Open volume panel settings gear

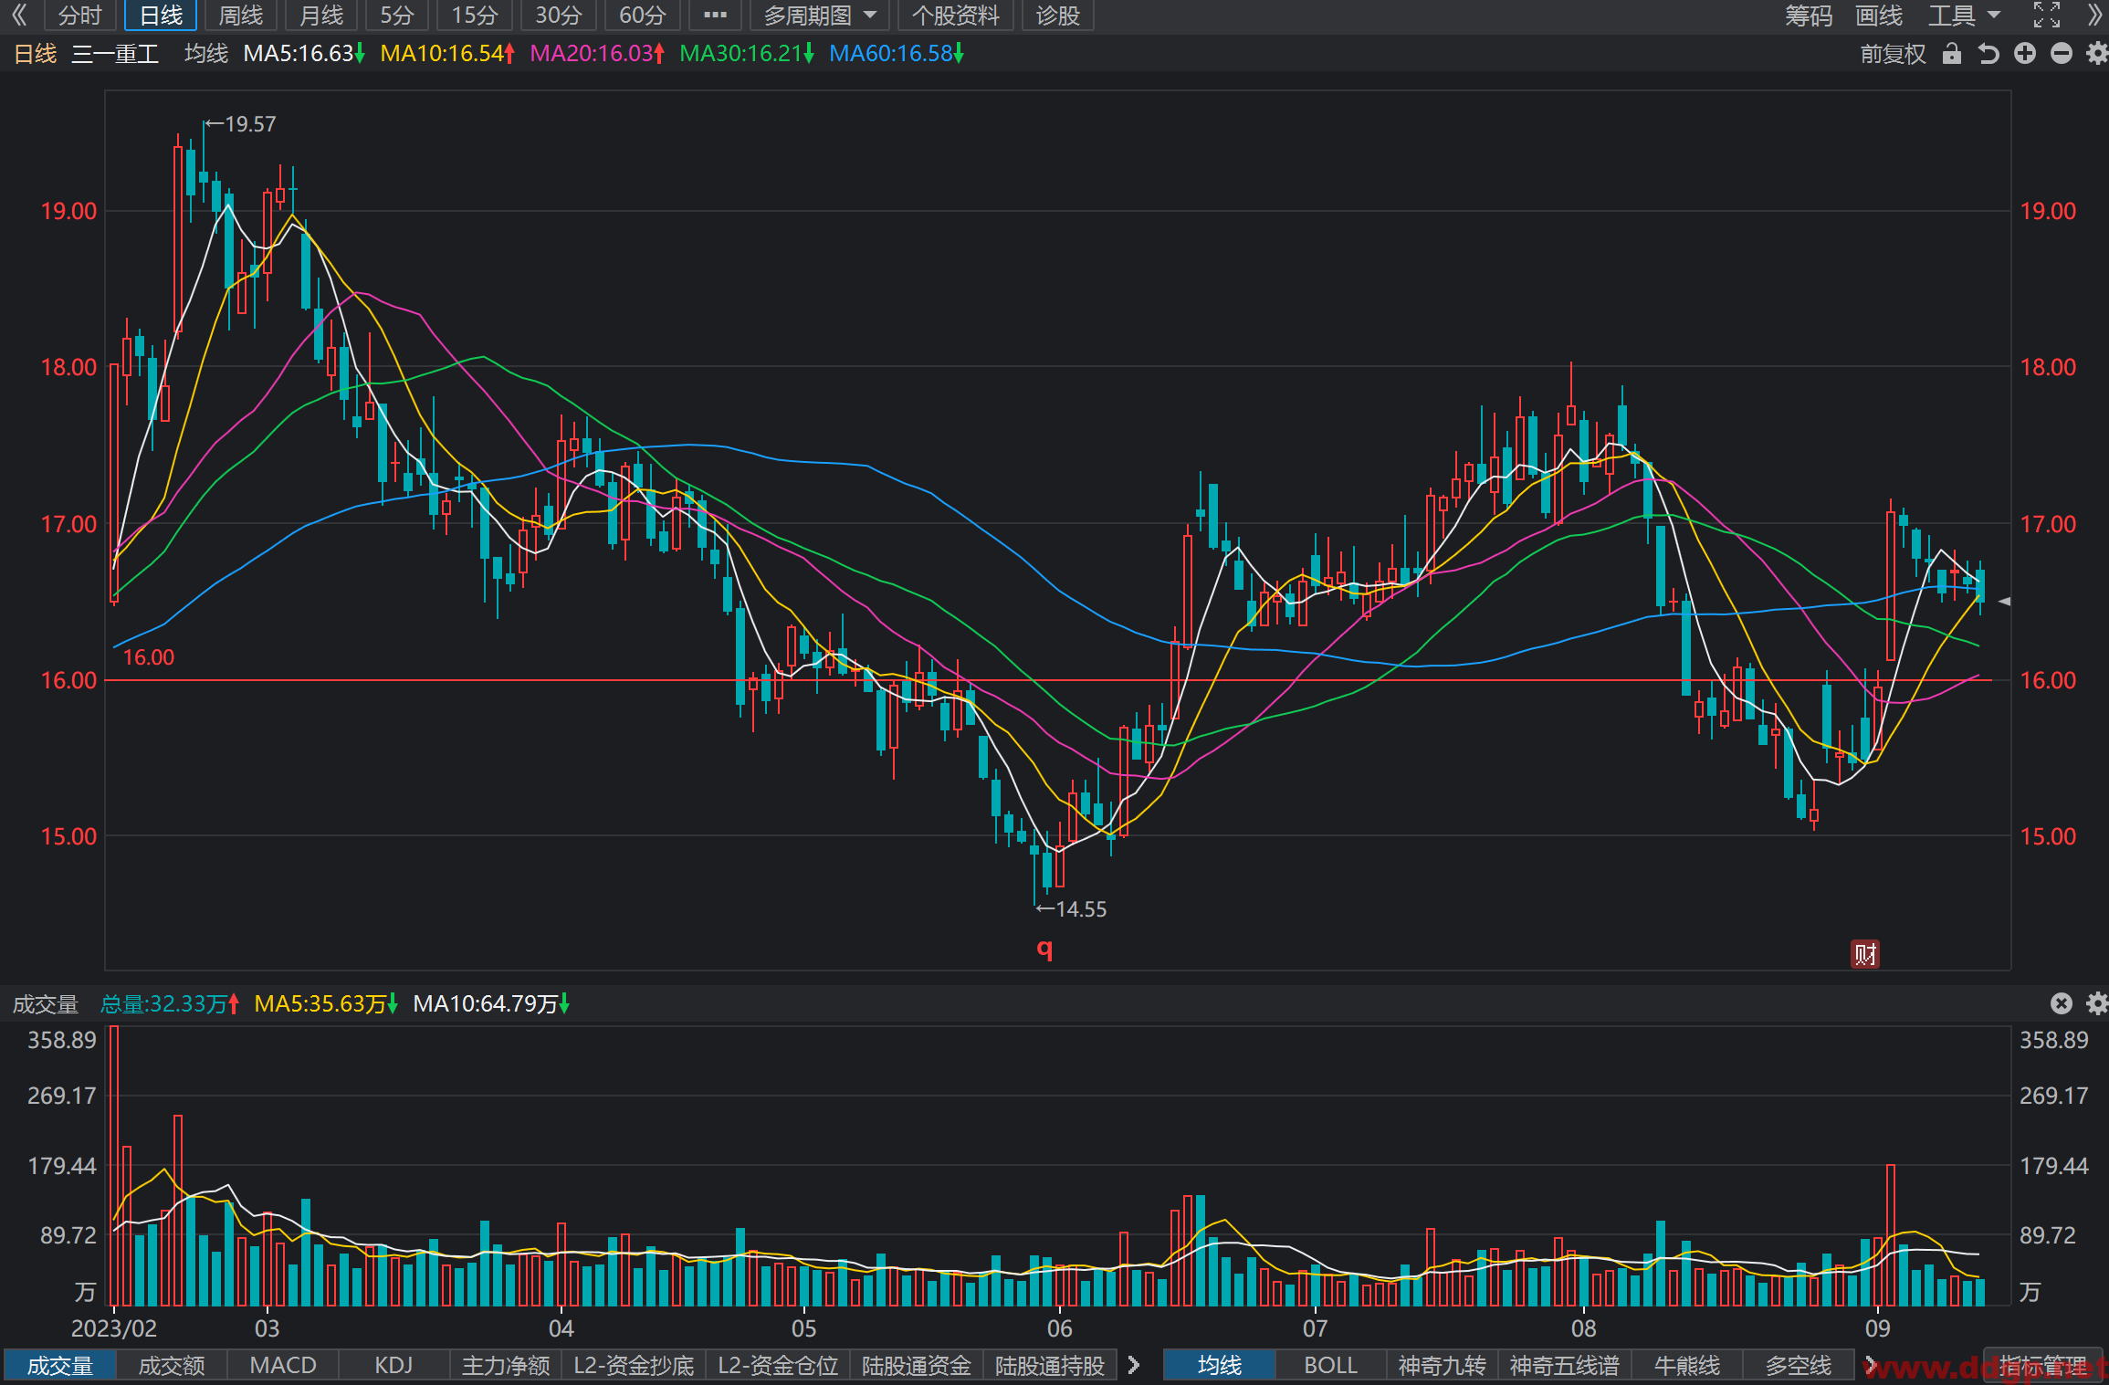[x=2097, y=1003]
